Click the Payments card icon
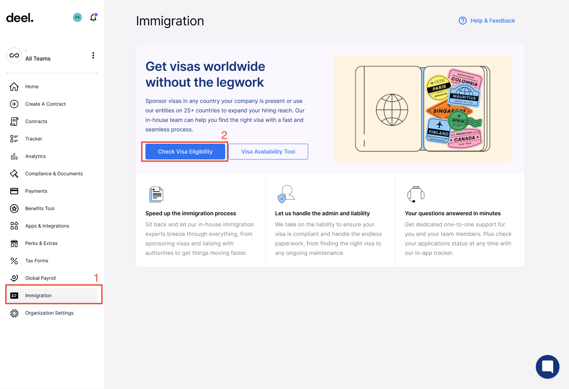Image resolution: width=569 pixels, height=389 pixels. tap(14, 191)
